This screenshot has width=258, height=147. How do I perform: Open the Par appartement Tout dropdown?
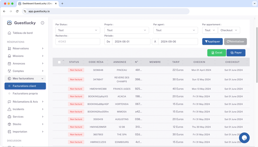pyautogui.click(x=210, y=30)
